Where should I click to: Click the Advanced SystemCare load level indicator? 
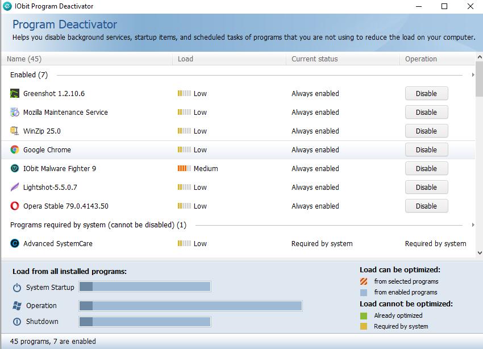point(184,243)
